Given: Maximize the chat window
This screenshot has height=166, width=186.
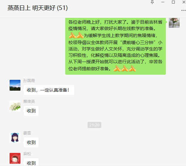Looking at the screenshot, I should point(173,2).
